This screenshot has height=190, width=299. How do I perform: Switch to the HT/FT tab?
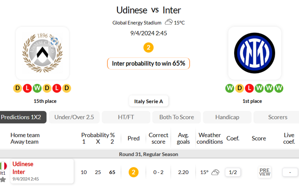point(126,117)
